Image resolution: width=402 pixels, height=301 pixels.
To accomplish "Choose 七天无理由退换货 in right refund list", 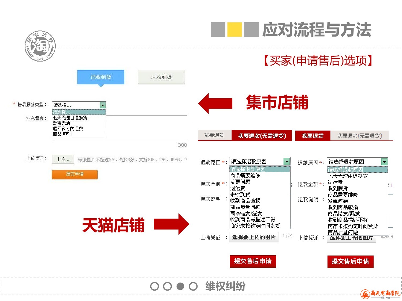I will tap(358, 176).
